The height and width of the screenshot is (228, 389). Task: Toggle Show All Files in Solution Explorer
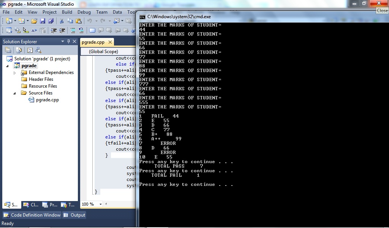pyautogui.click(x=19, y=50)
